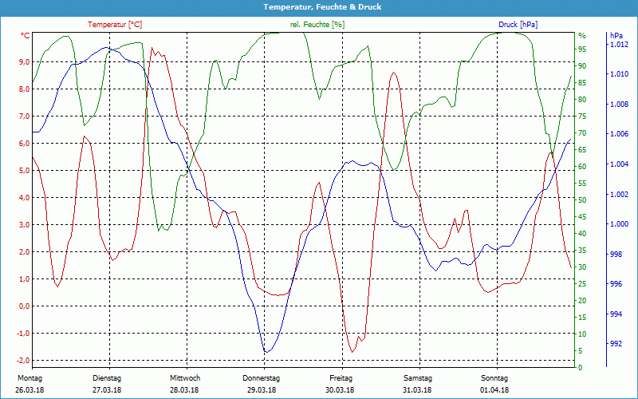Click temperature axis value '3,0'
Viewport: 638px width, 399px height.
pyautogui.click(x=25, y=225)
